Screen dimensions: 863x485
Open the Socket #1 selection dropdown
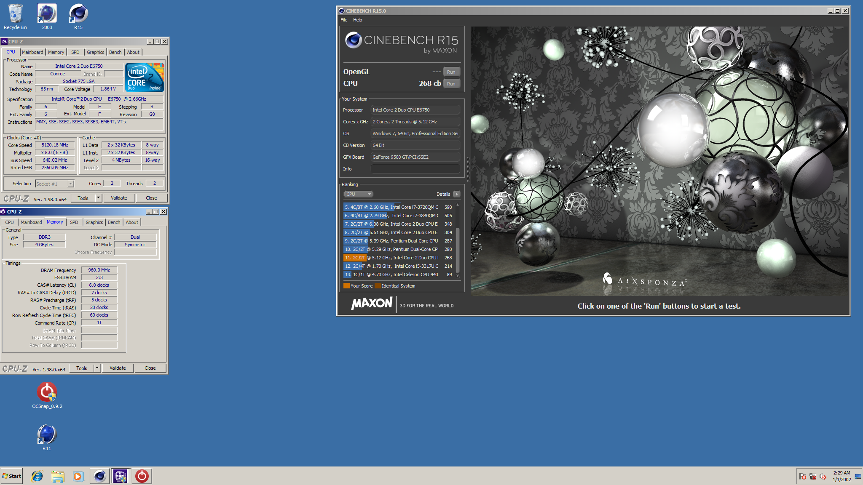(x=55, y=184)
